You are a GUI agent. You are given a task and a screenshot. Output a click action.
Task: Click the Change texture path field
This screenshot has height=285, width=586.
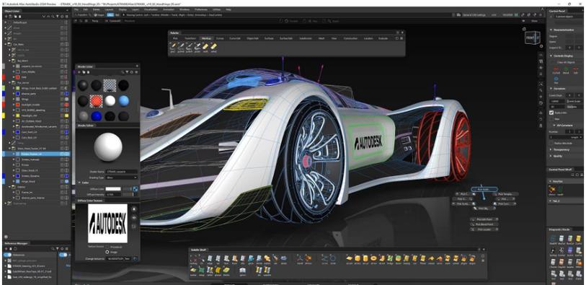[119, 258]
